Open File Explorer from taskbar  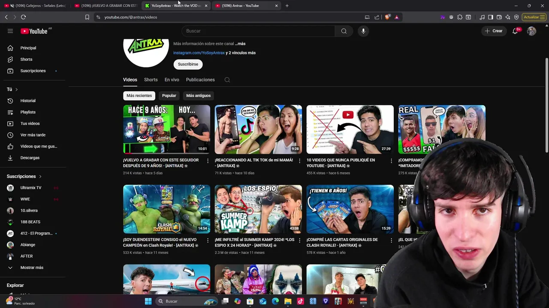tap(288, 301)
